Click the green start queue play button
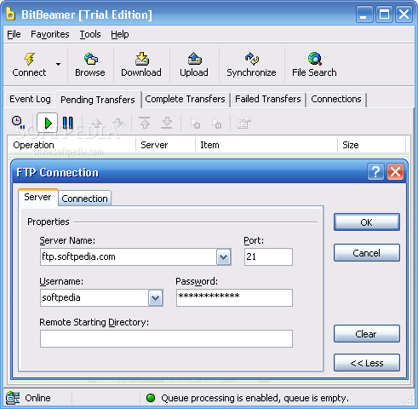Viewport: 418px width, 409px height. 48,123
